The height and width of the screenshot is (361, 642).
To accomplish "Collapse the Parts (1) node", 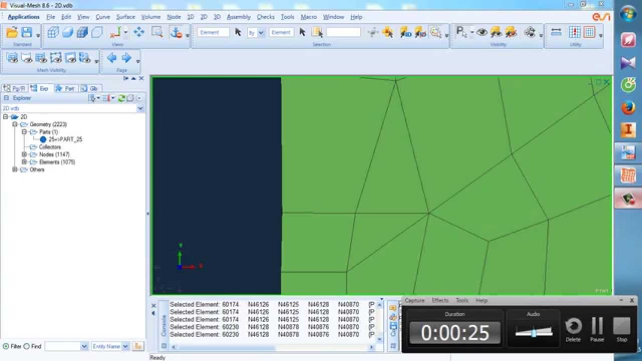I will point(24,132).
